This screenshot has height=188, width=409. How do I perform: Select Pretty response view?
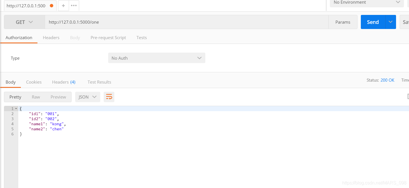coord(15,97)
